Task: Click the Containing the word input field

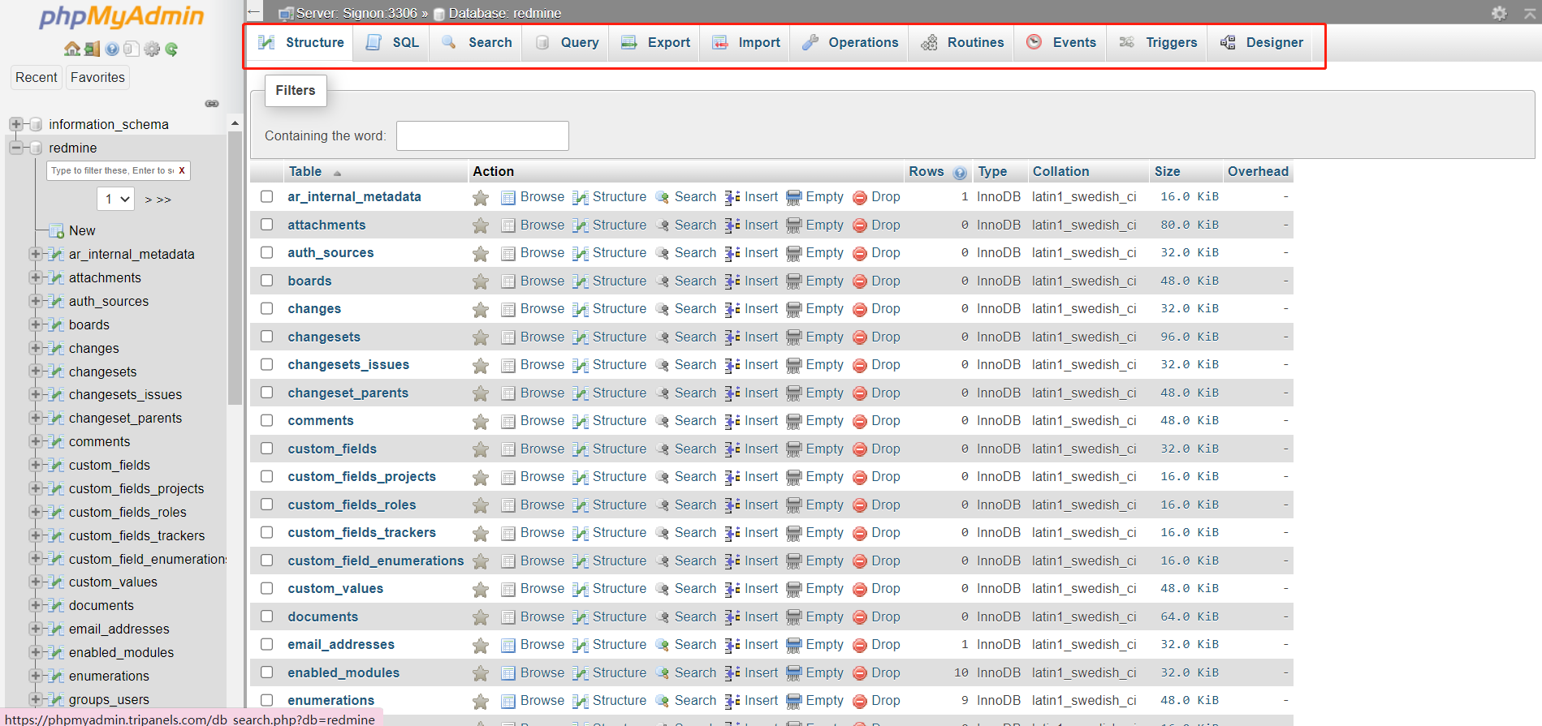Action: pyautogui.click(x=482, y=135)
